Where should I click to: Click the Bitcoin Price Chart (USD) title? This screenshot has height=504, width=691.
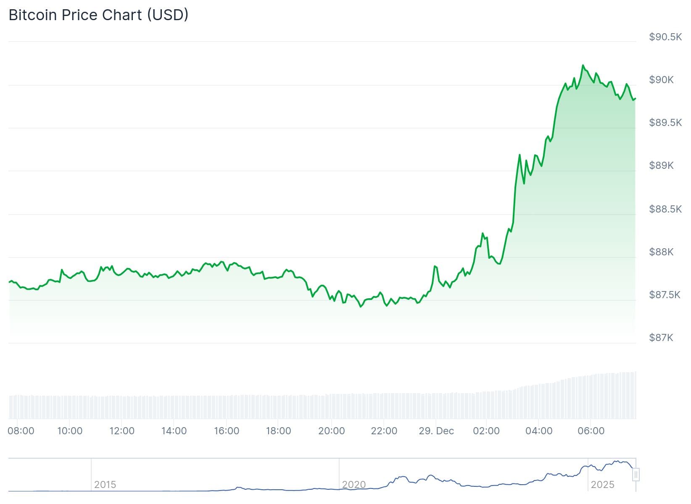pos(98,15)
